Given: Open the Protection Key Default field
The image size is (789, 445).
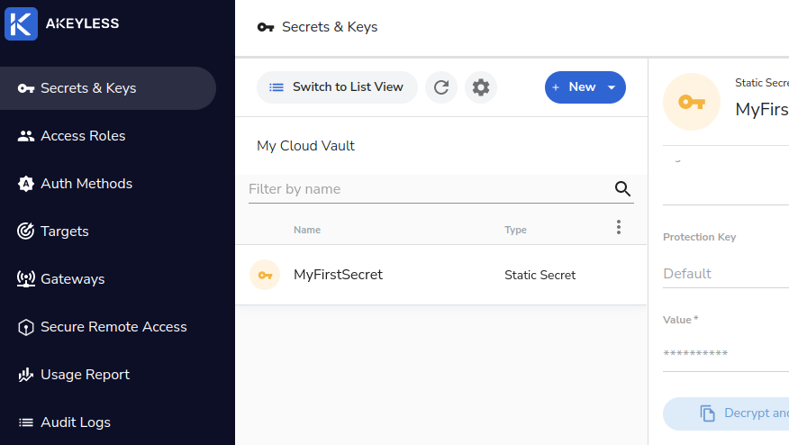Looking at the screenshot, I should tap(726, 274).
